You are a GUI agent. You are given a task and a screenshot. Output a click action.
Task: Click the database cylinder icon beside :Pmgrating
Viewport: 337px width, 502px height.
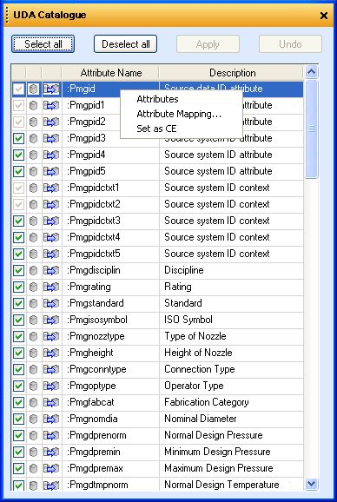coord(33,287)
